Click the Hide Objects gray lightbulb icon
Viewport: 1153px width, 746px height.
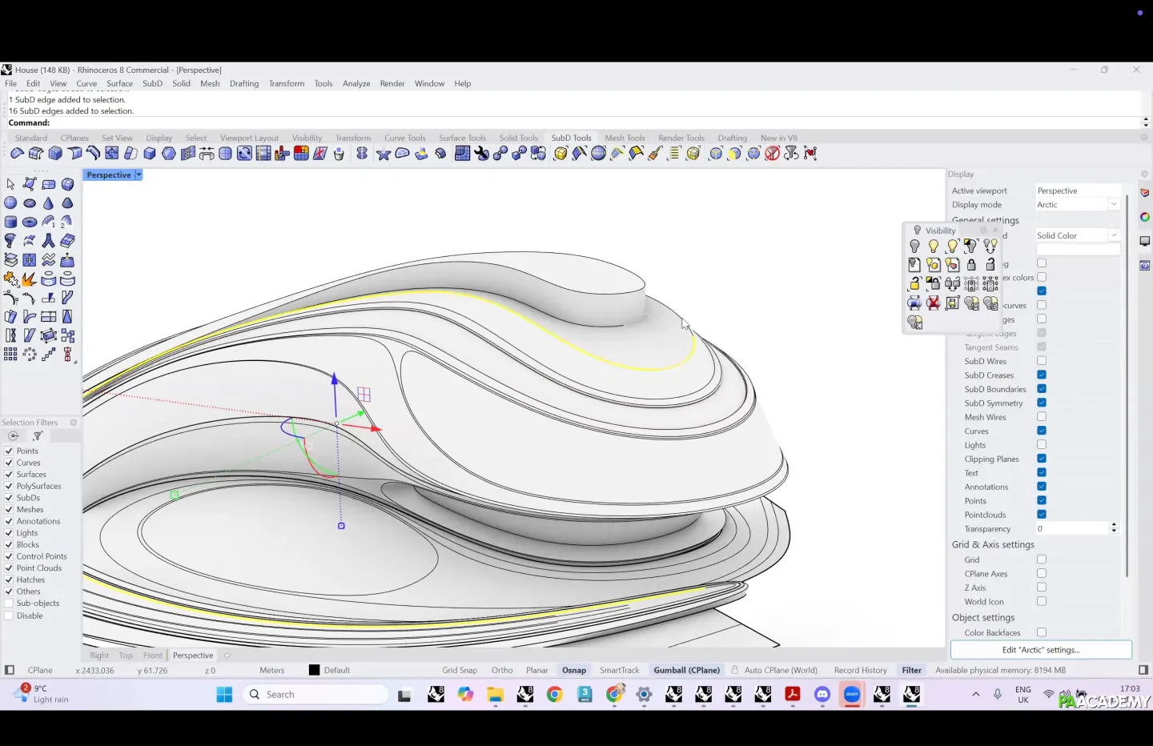[x=914, y=246]
